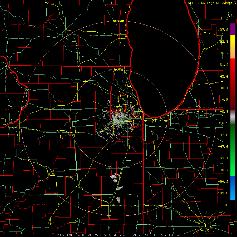Select the 45.6 velocity scale value
This screenshot has height=237, width=237.
tap(224, 76)
